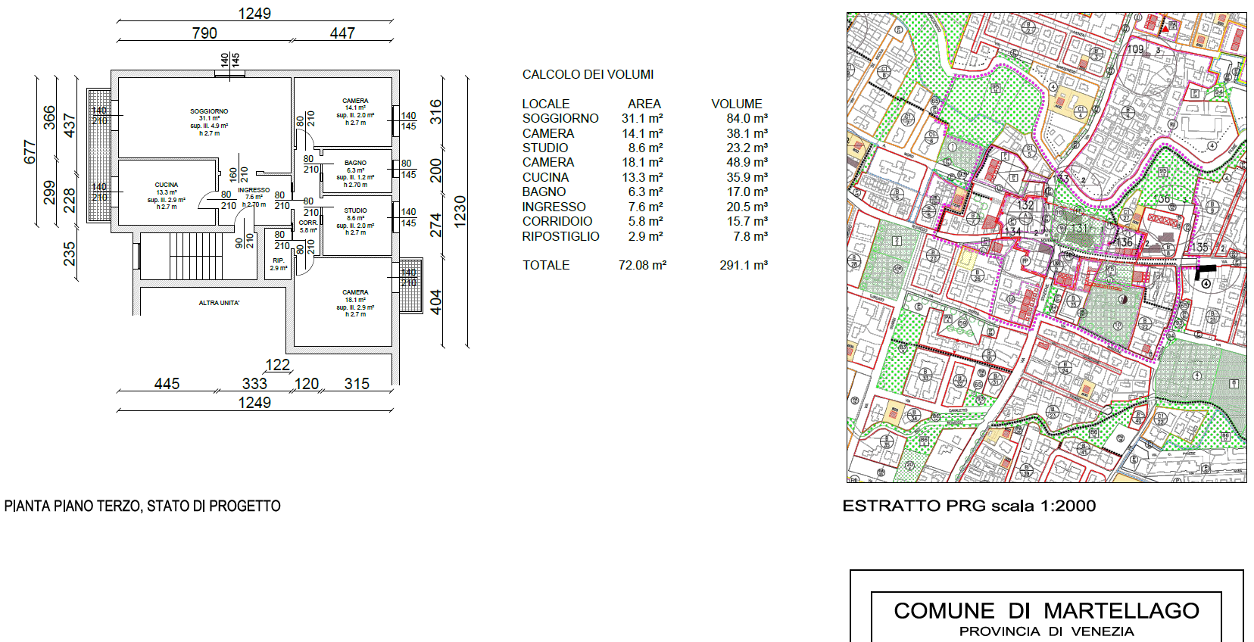Image resolution: width=1254 pixels, height=642 pixels.
Task: Click the '15.7 m³' volume value
Action: click(747, 221)
